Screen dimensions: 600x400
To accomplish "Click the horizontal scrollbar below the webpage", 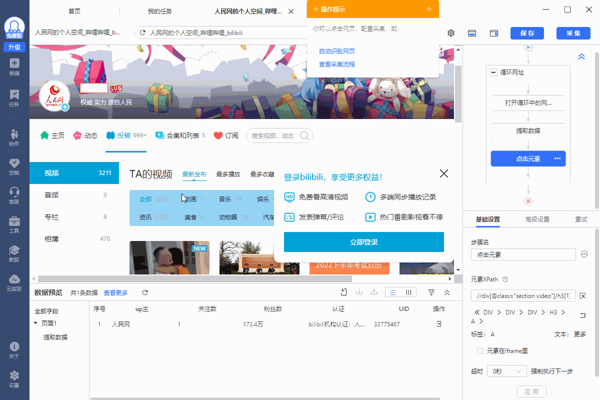I will click(195, 278).
